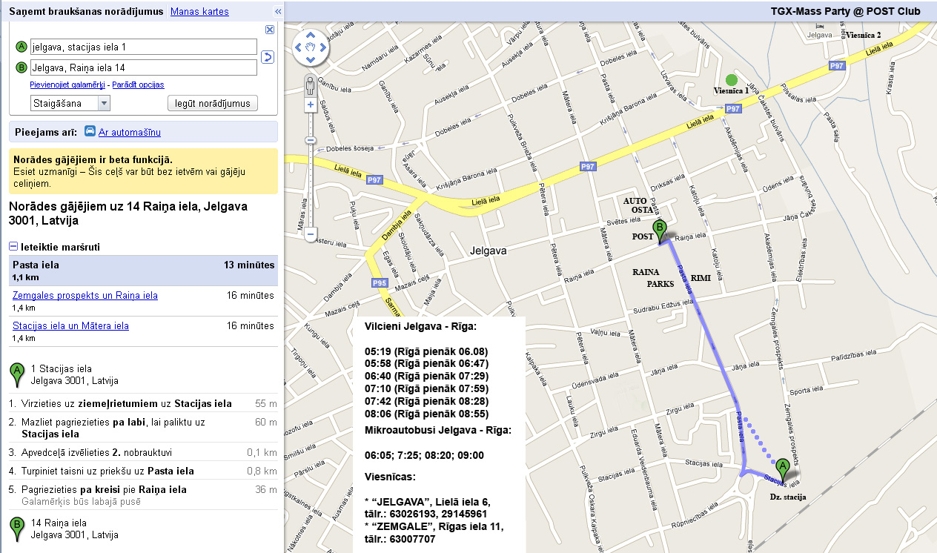Click the 'Jelgava' city label on the map
The width and height of the screenshot is (937, 553).
(x=488, y=251)
